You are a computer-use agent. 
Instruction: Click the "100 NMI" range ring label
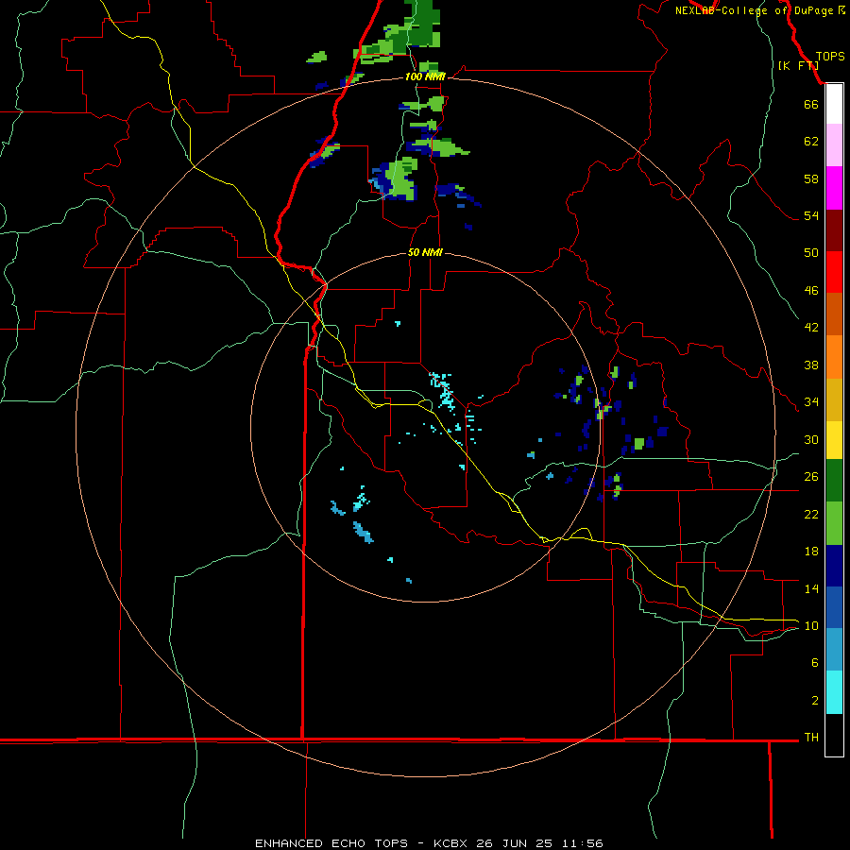[425, 76]
